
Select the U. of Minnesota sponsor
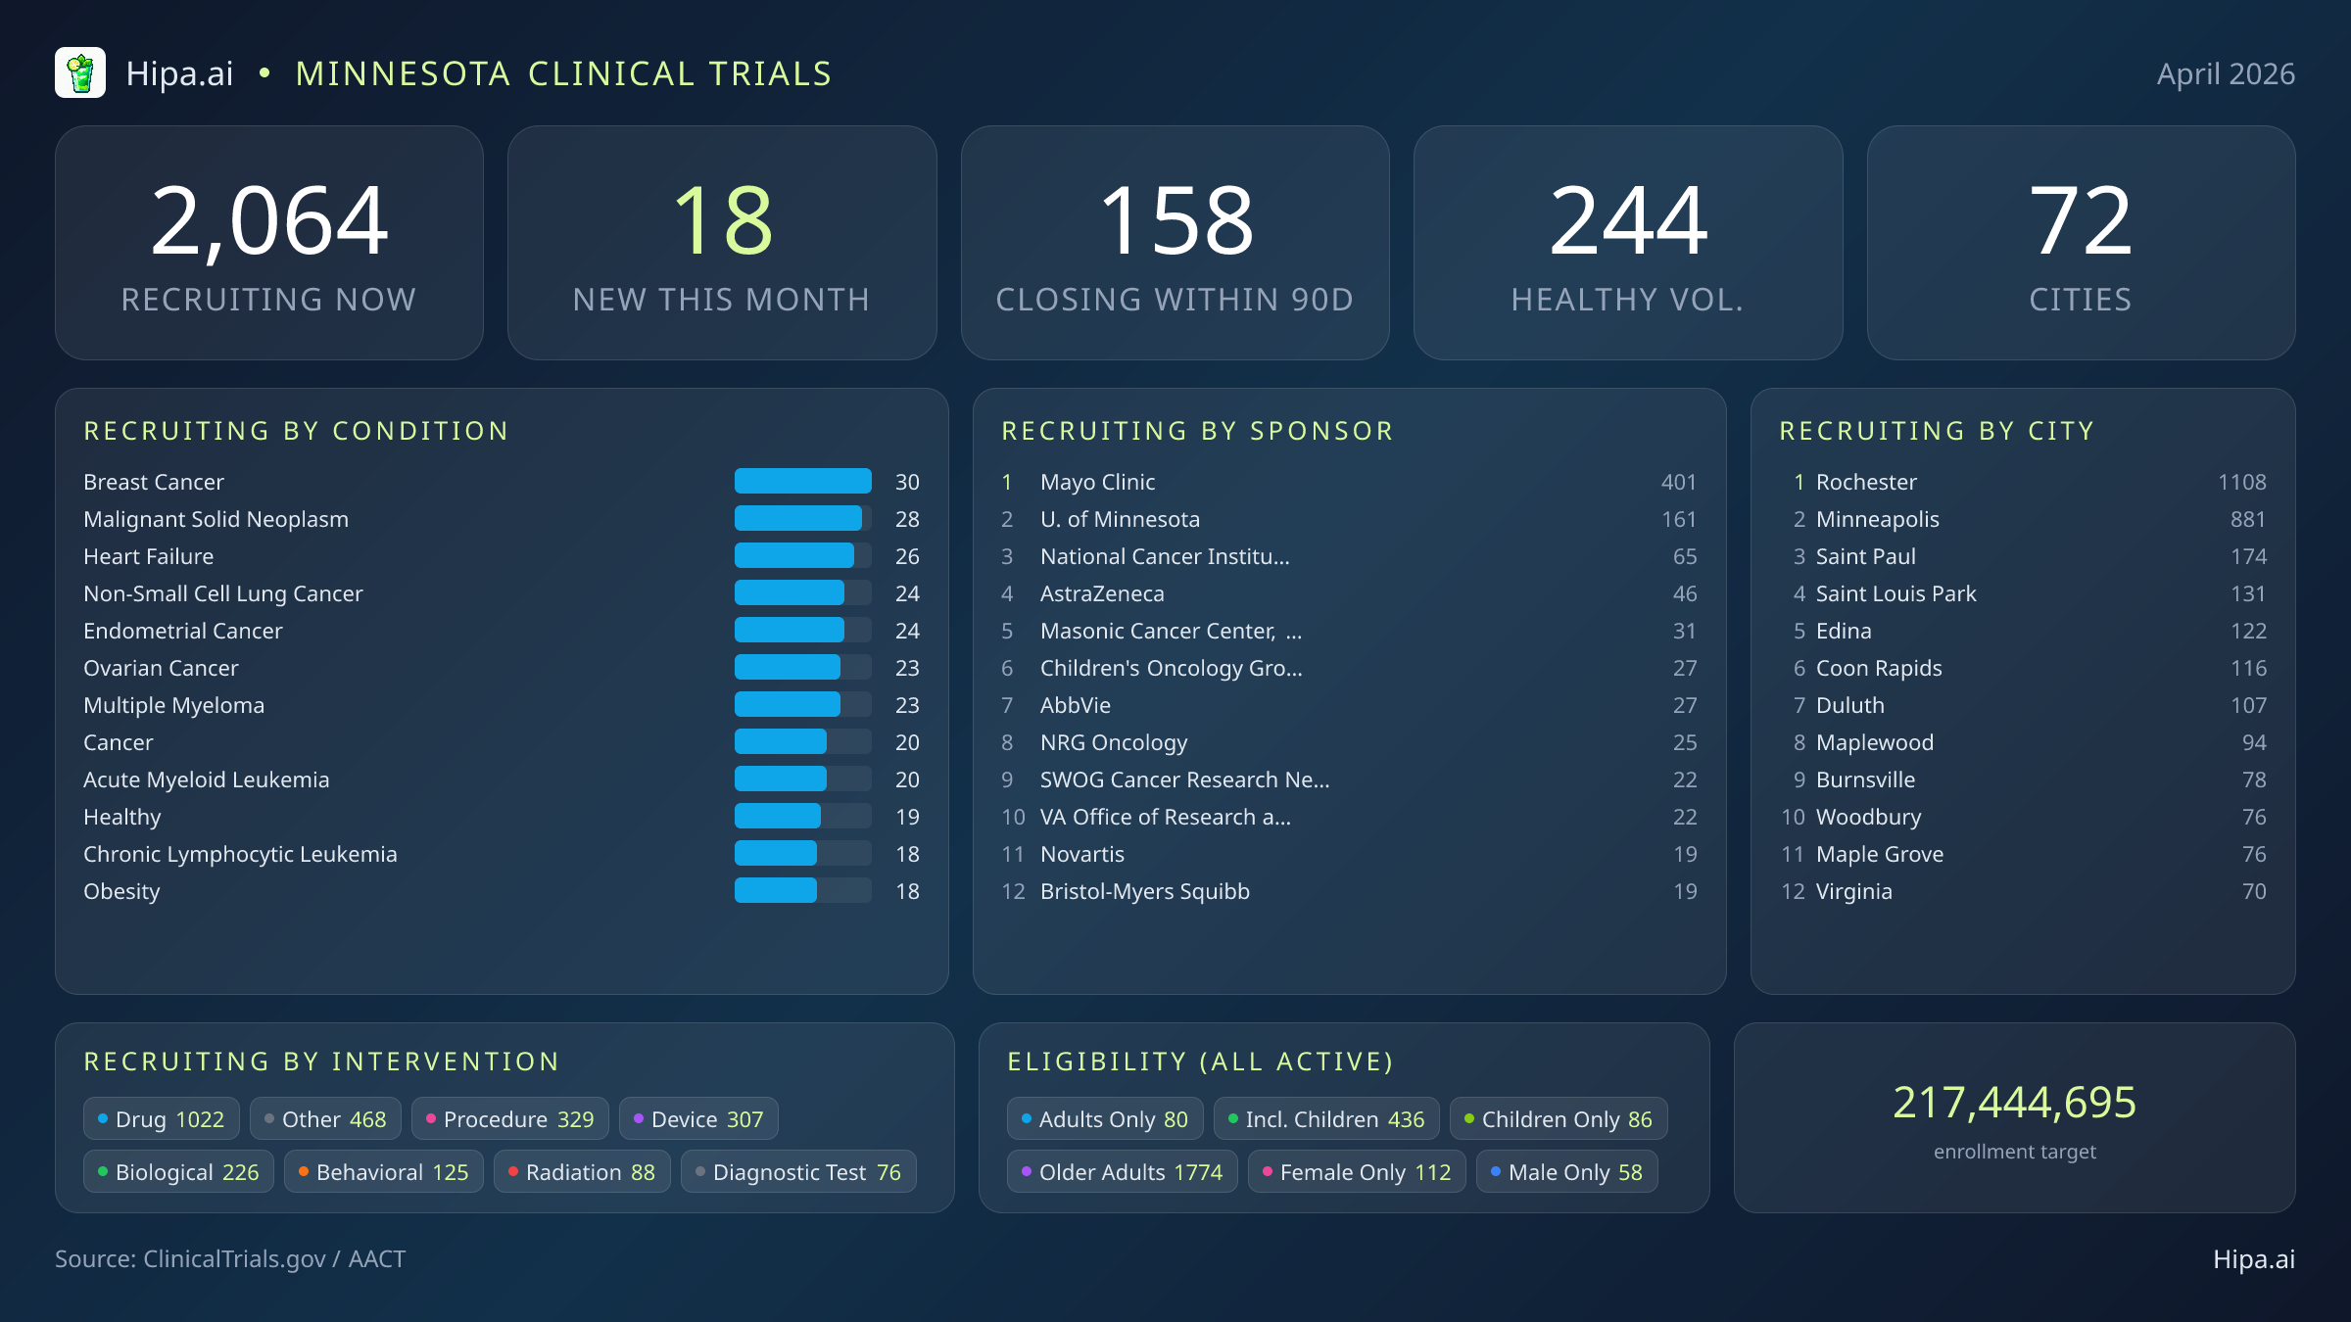(1349, 519)
